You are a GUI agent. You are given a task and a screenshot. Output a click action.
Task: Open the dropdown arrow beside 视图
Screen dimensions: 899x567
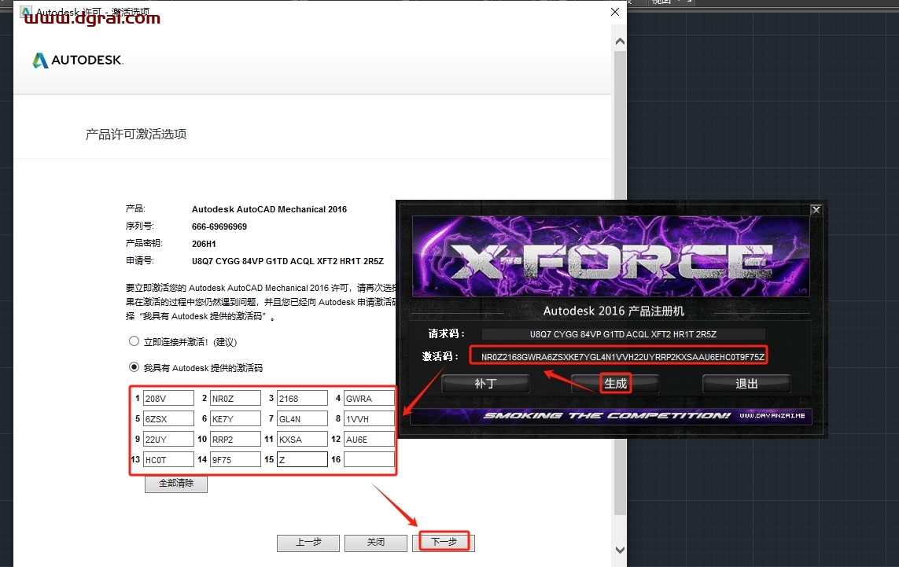click(678, 3)
